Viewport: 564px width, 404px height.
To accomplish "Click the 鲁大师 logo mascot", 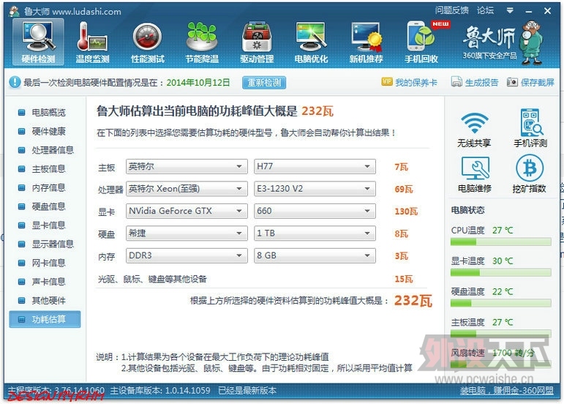I will click(x=532, y=42).
